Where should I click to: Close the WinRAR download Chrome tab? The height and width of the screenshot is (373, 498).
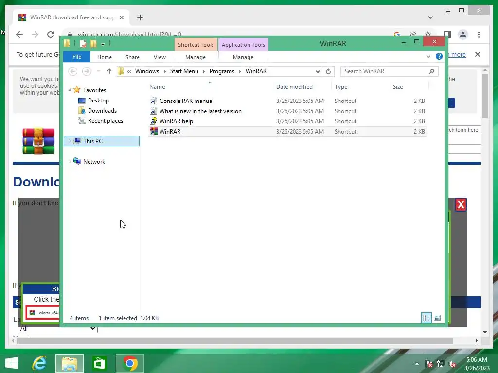121,17
